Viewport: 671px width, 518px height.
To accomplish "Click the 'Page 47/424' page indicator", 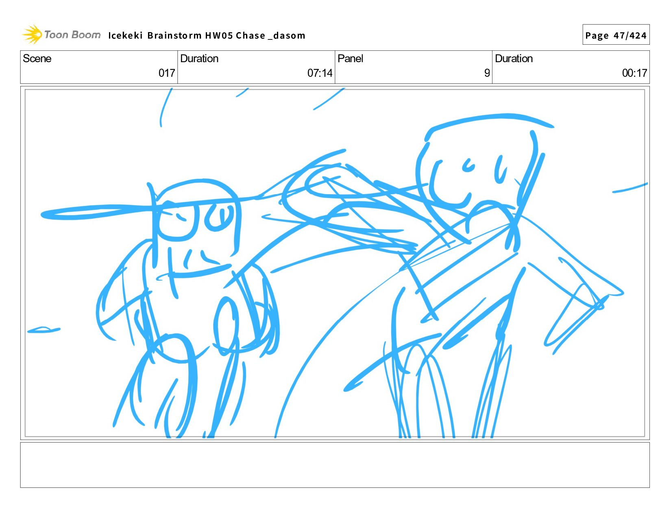I will pos(616,35).
